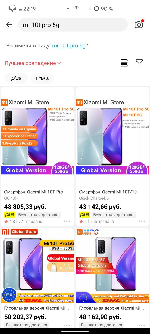Toggle the Plus filter chip
The height and width of the screenshot is (334, 150).
[x=16, y=78]
